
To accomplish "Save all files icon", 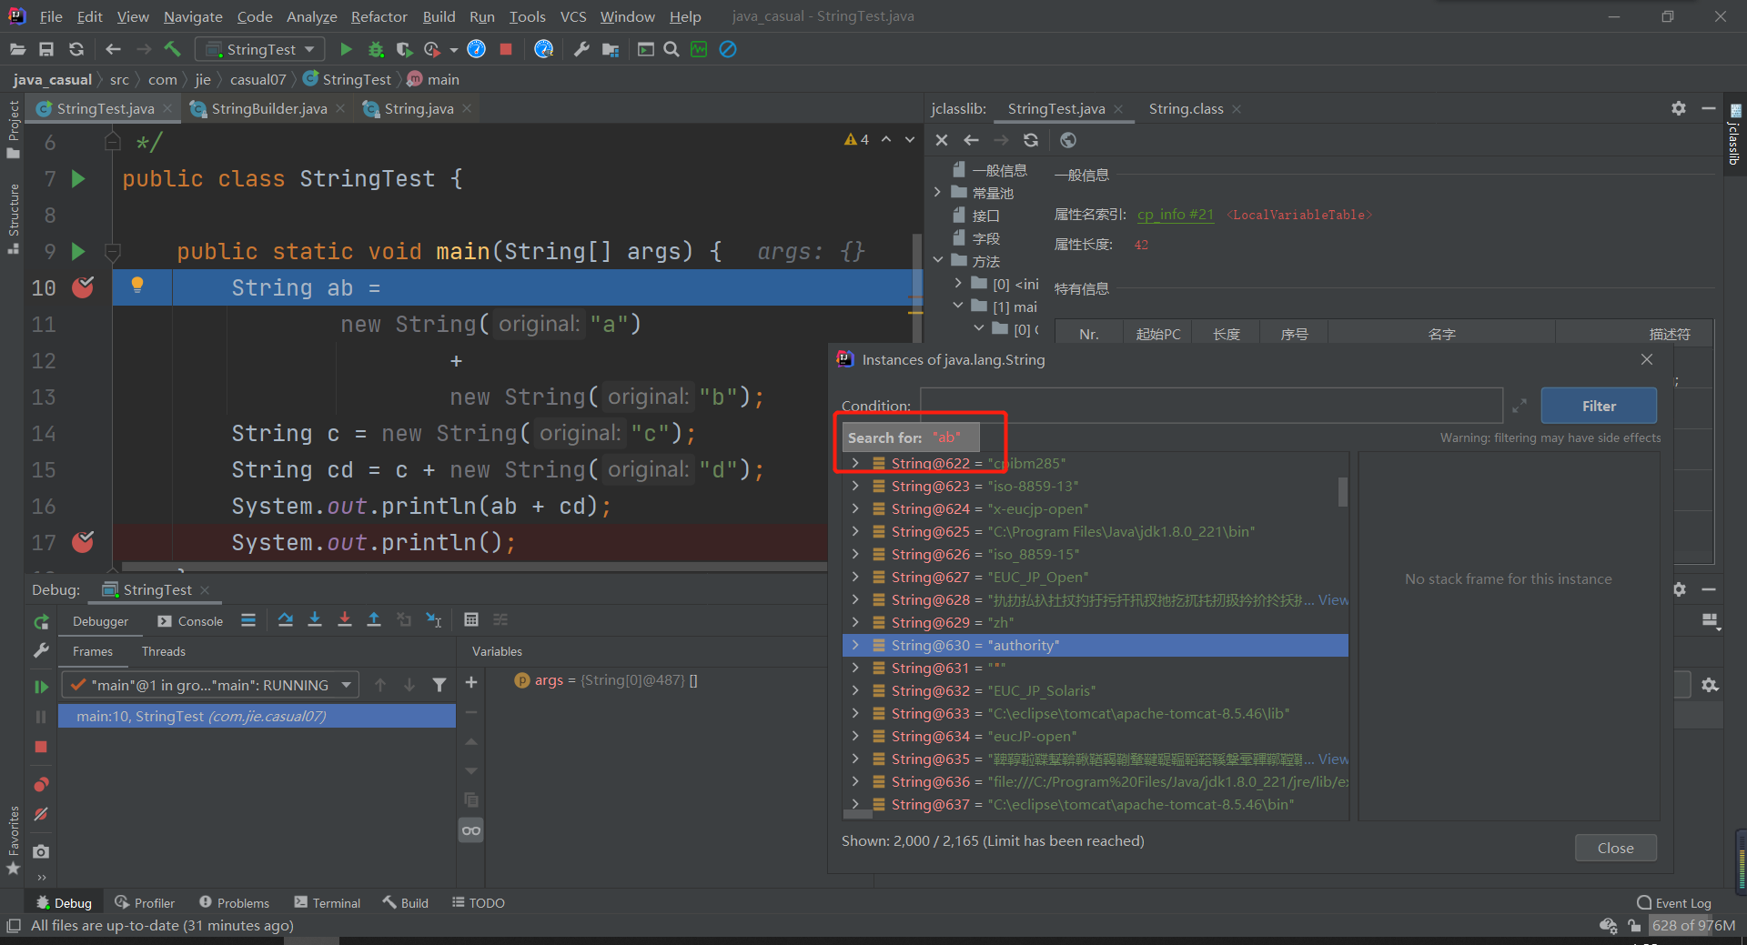I will click(x=46, y=49).
